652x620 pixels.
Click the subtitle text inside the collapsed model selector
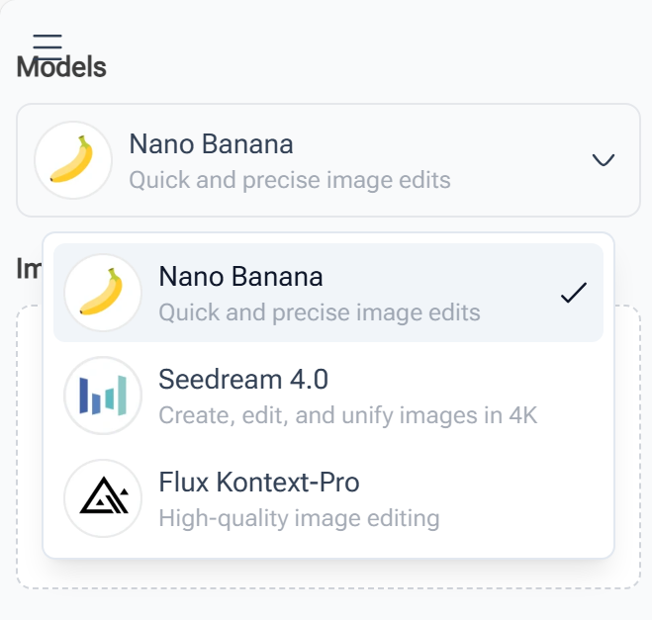point(289,180)
